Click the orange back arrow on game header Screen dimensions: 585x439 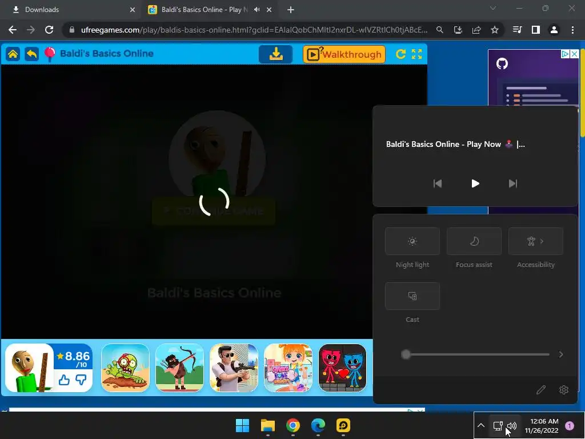(32, 54)
